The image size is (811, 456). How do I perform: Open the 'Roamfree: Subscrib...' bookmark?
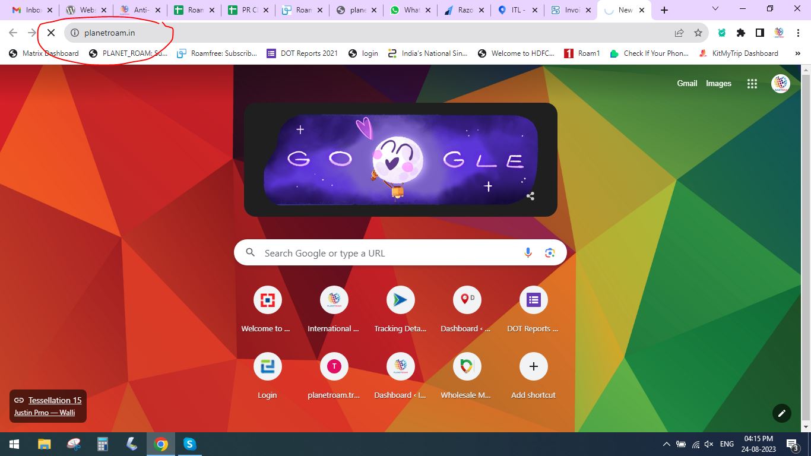pyautogui.click(x=217, y=53)
